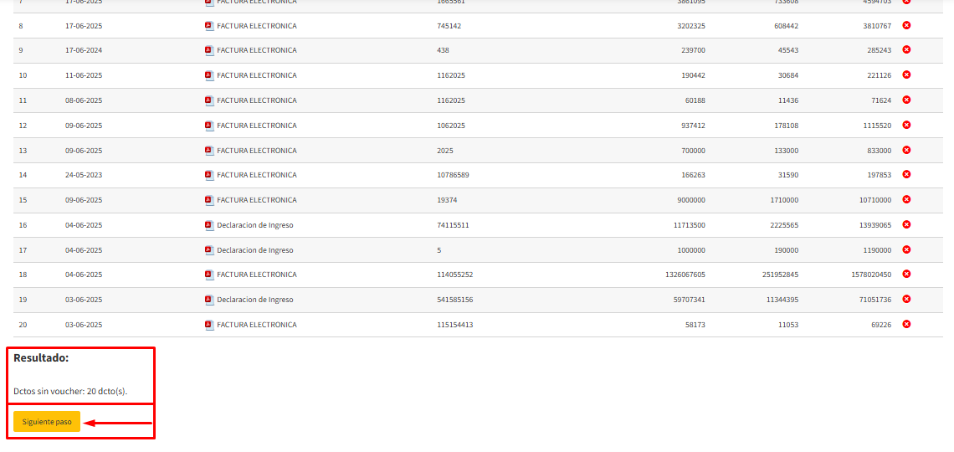The height and width of the screenshot is (452, 954).
Task: Open PDF icon for row 11 dated 08-06-2025
Action: coord(209,100)
